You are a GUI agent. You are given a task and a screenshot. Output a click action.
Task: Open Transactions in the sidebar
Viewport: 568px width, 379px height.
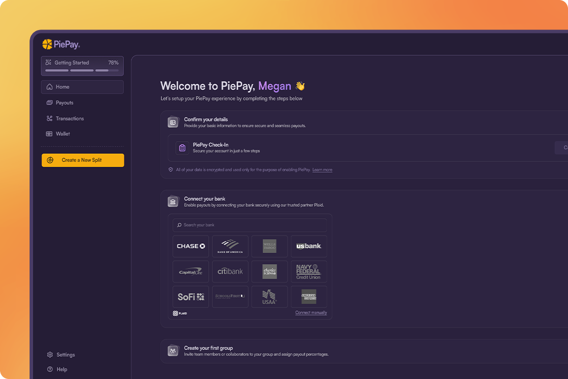tap(82, 118)
